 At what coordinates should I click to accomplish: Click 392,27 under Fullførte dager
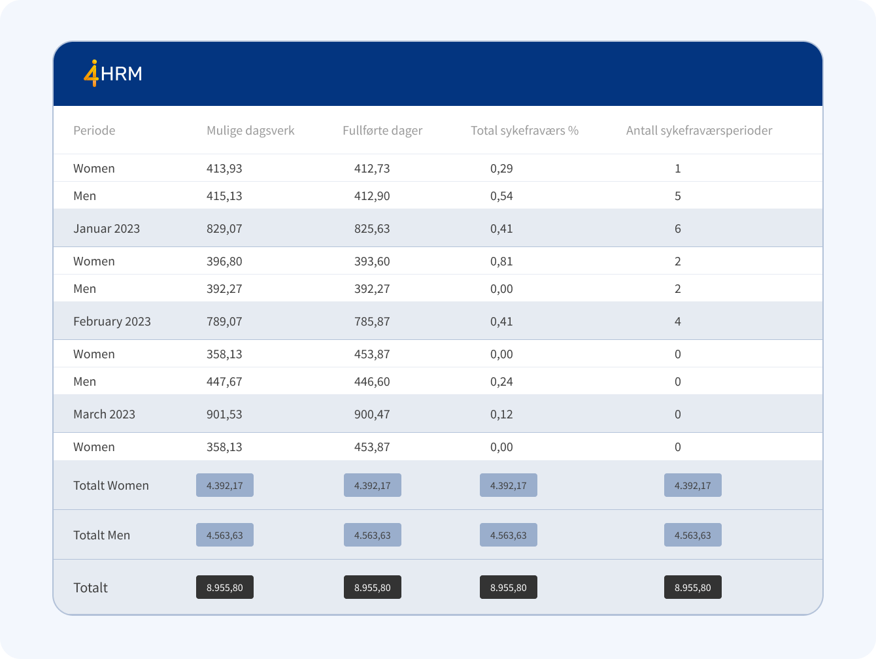pos(372,288)
